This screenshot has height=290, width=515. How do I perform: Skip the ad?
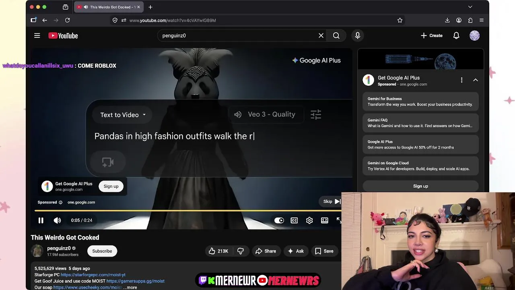tap(332, 201)
